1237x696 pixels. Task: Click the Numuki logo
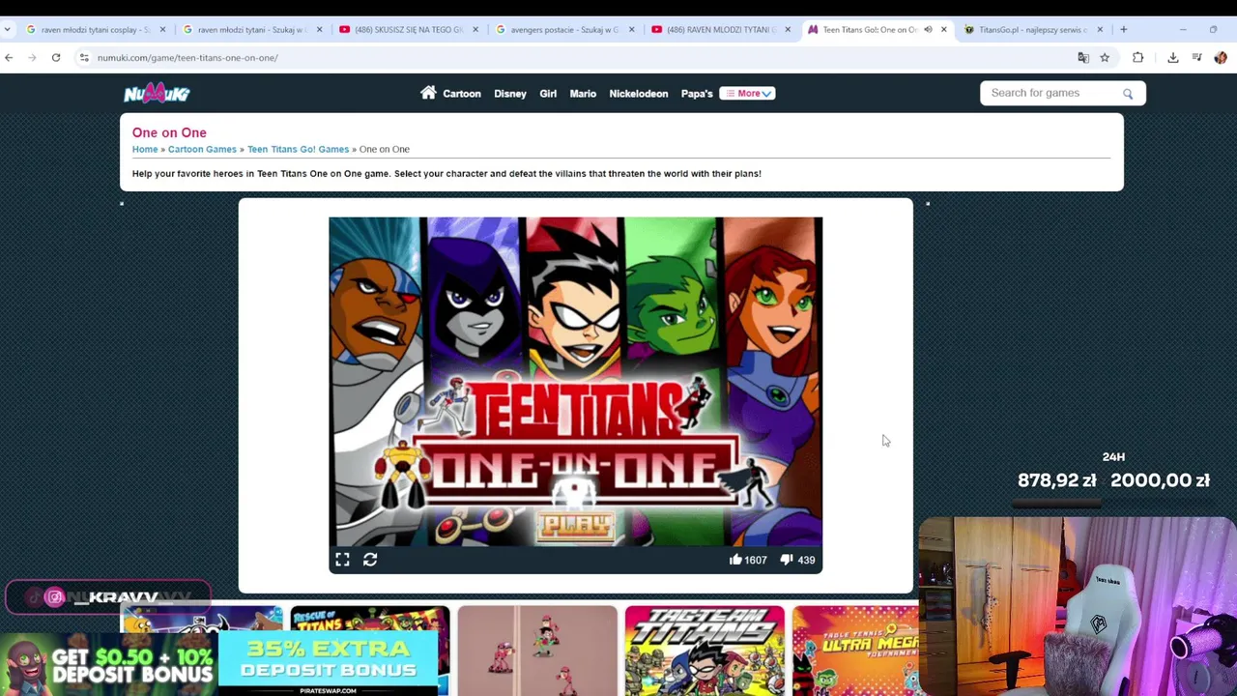click(x=157, y=93)
